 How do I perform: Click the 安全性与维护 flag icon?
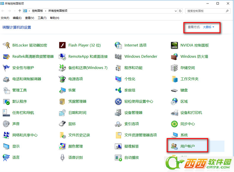6,68
